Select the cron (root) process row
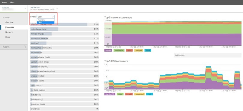The width and height of the screenshot is (243, 111). tap(64, 109)
